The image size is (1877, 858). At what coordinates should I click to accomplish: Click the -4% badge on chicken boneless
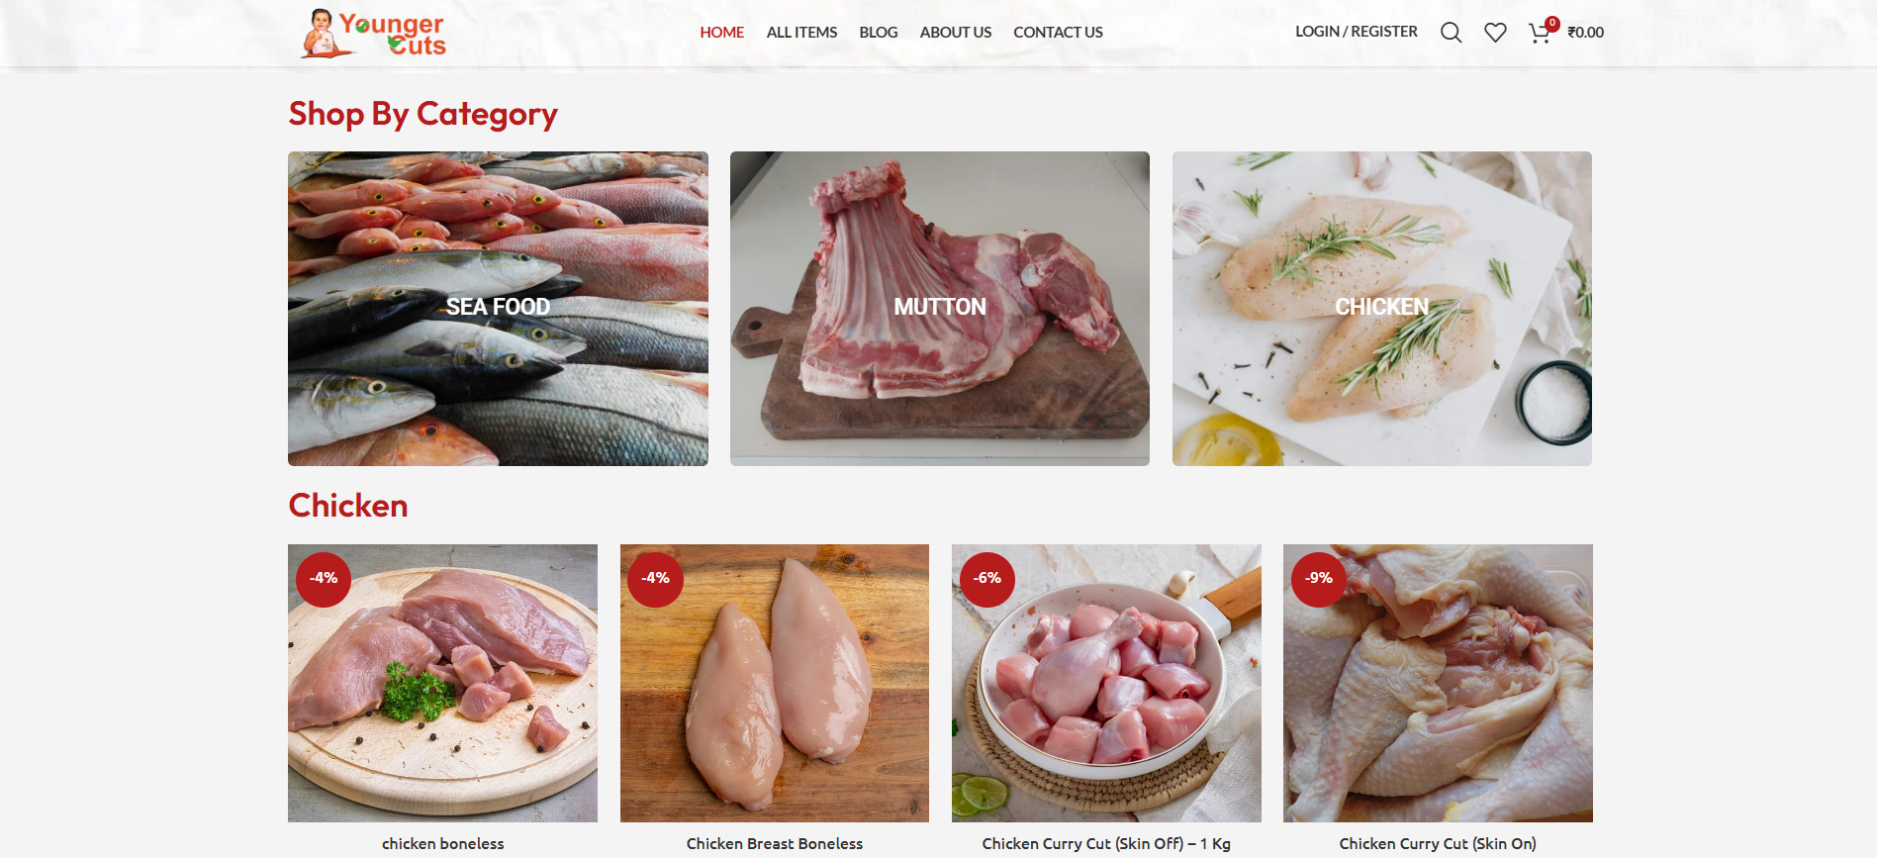[x=324, y=579]
